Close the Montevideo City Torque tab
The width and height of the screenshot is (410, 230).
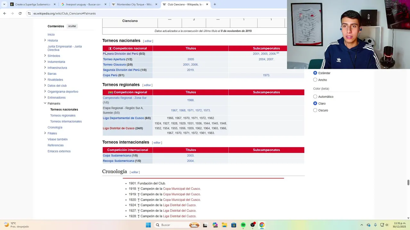[x=156, y=4]
